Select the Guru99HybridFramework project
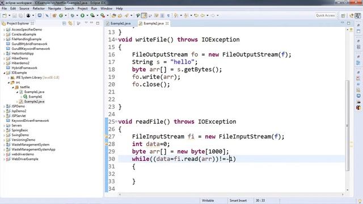Viewport: 363px width, 204px height. 29,44
